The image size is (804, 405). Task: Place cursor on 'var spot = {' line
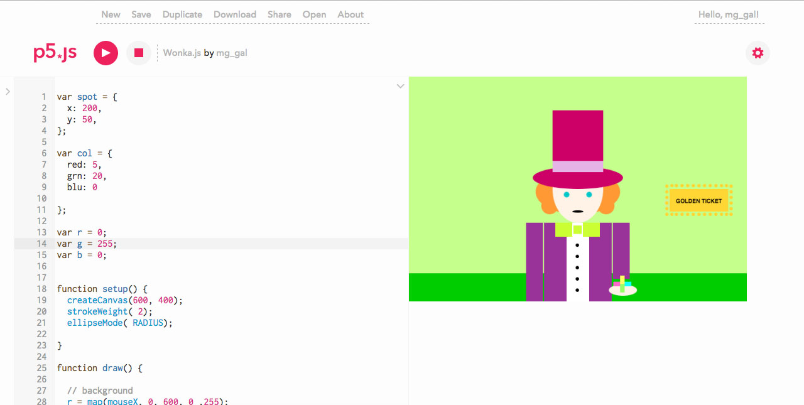pos(87,97)
